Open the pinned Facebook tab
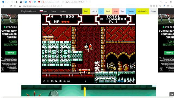Screen dimensions: 174x98 pyautogui.click(x=35, y=2)
